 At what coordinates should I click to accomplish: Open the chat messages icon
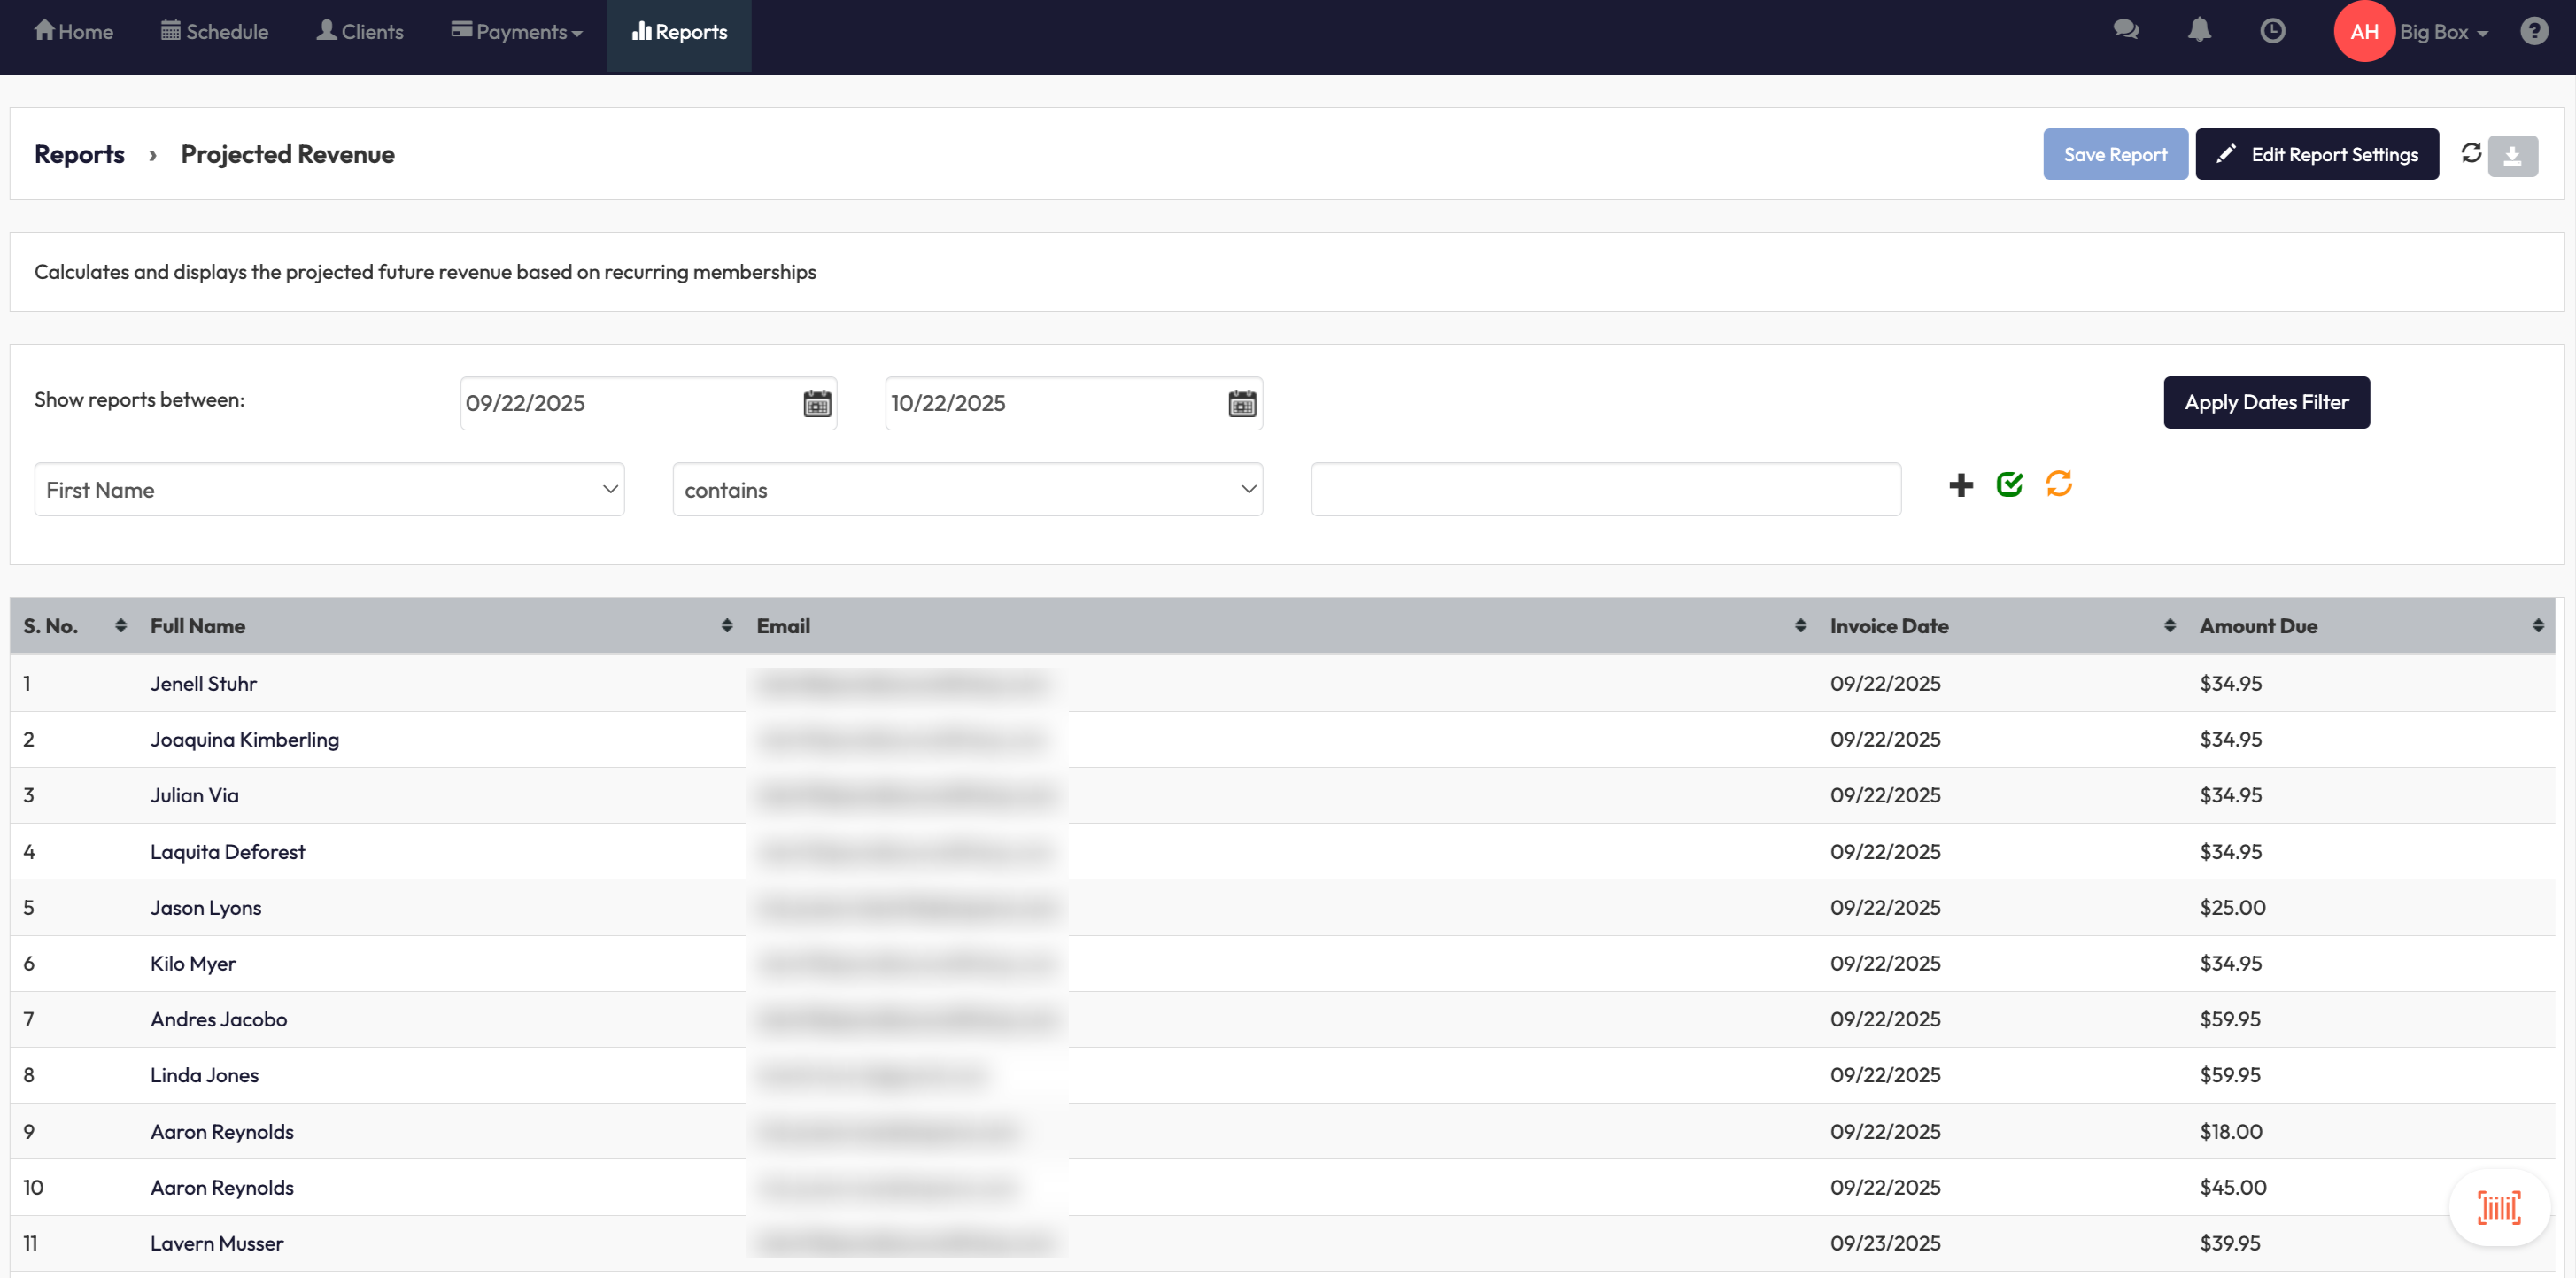tap(2126, 31)
